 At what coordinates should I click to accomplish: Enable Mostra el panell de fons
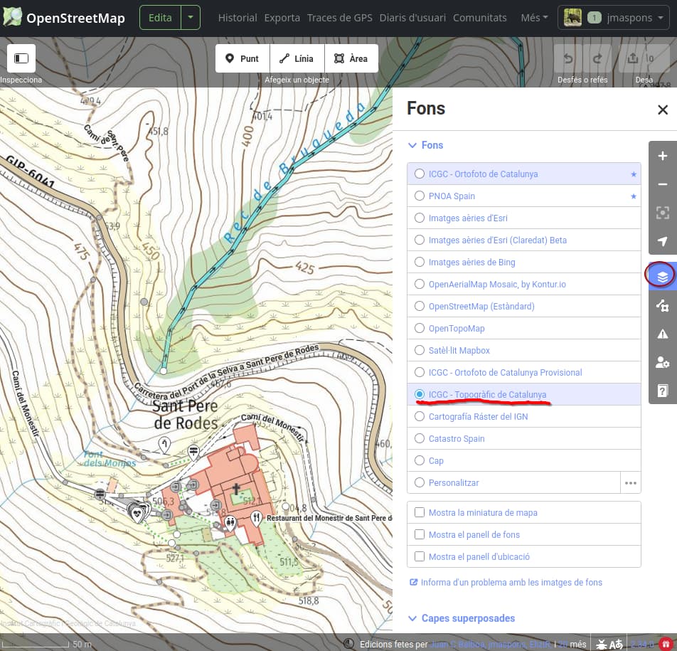point(523,534)
